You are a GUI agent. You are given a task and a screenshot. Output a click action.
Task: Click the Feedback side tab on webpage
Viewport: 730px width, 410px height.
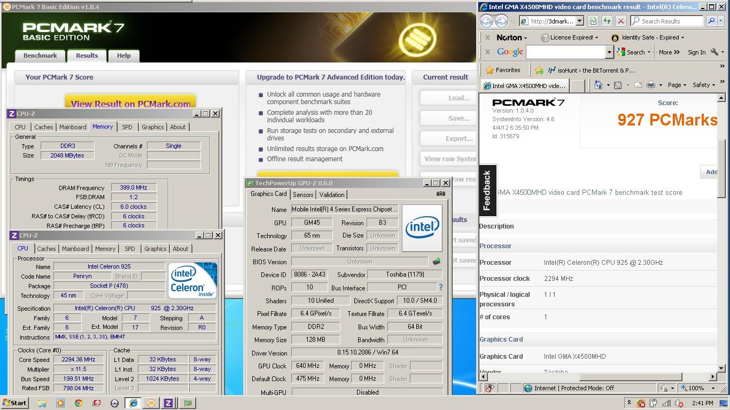[x=487, y=190]
